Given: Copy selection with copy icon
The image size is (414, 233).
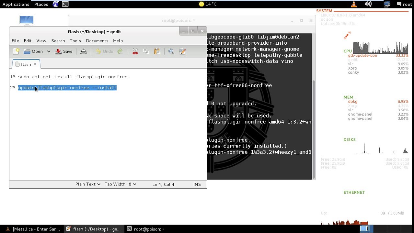Looking at the screenshot, I should [146, 51].
